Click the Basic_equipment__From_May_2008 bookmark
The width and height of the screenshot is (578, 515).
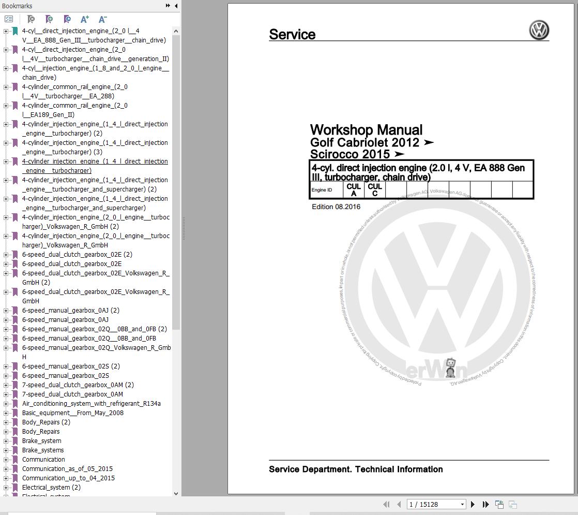72,413
